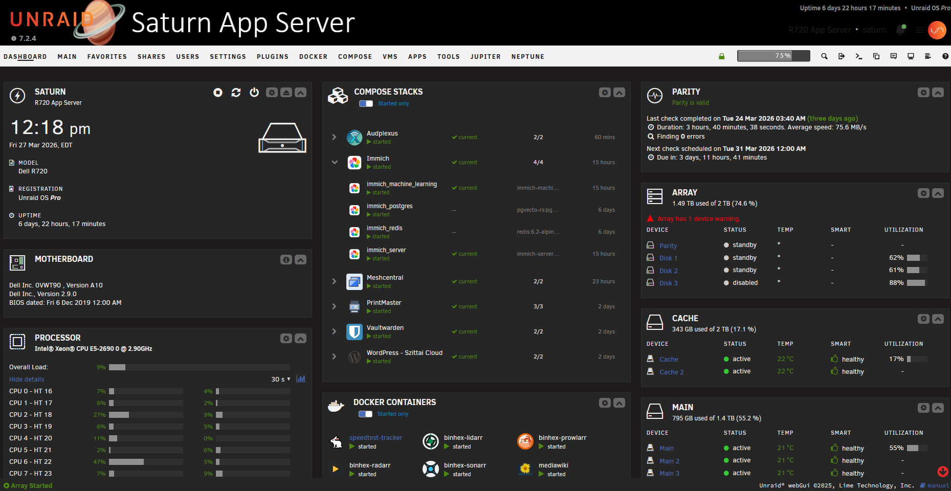Screen dimensions: 951x491
Task: Toggle Compose Stacks Started only switch
Action: click(366, 104)
